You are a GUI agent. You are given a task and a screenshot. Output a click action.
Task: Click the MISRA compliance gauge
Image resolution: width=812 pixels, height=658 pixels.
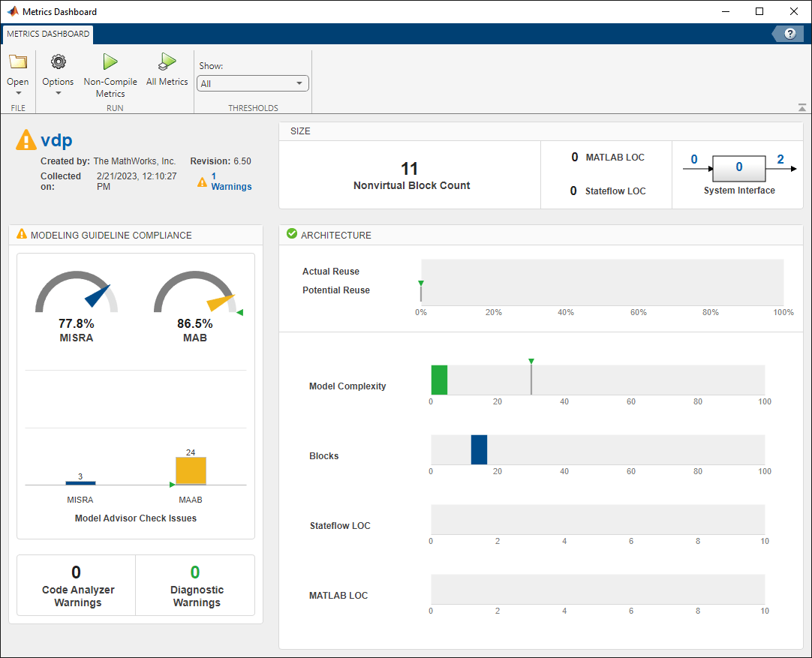click(x=77, y=293)
